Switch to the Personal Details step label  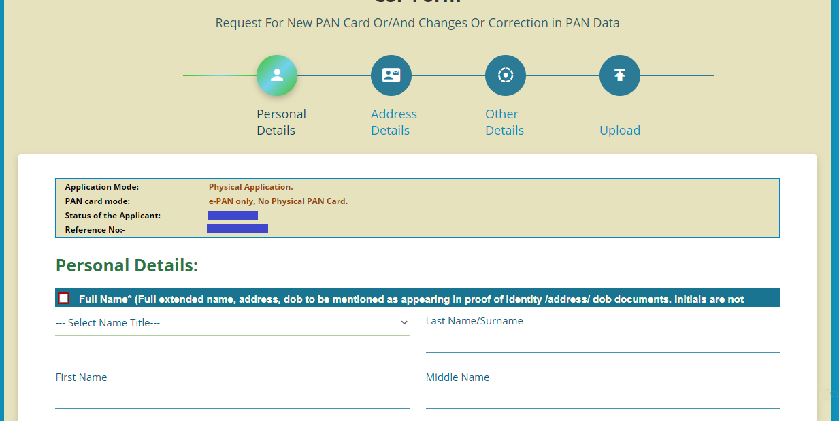[x=281, y=122]
